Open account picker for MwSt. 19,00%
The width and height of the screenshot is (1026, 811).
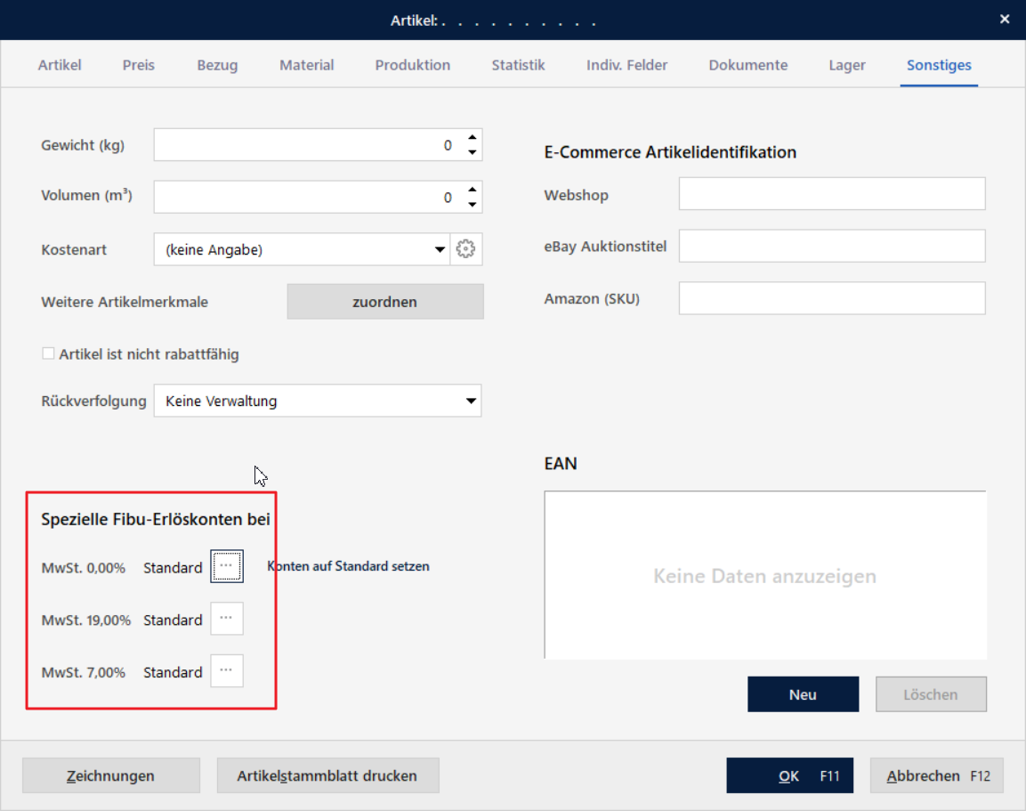[x=226, y=619]
